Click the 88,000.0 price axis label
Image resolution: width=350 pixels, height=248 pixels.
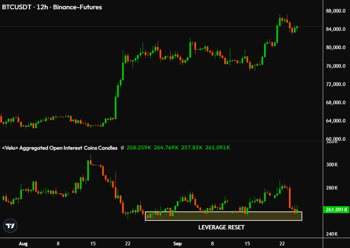(336, 11)
